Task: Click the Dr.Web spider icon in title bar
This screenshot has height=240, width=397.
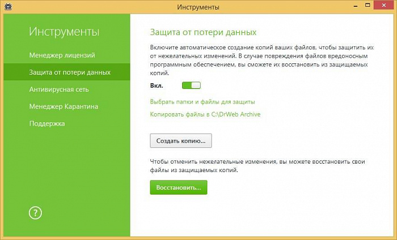Action: click(x=7, y=7)
